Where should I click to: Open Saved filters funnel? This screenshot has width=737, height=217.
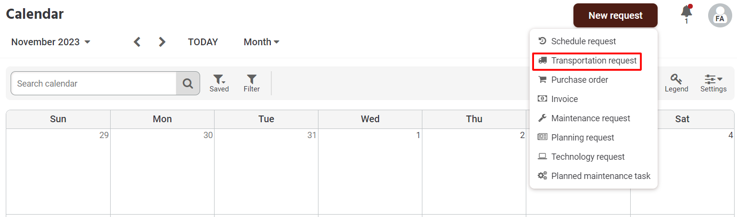[x=219, y=83]
